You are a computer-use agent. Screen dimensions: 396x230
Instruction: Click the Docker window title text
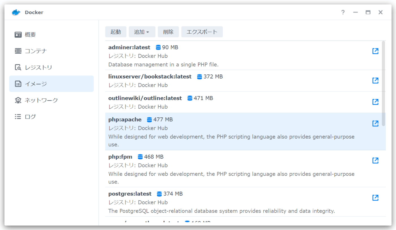(34, 12)
